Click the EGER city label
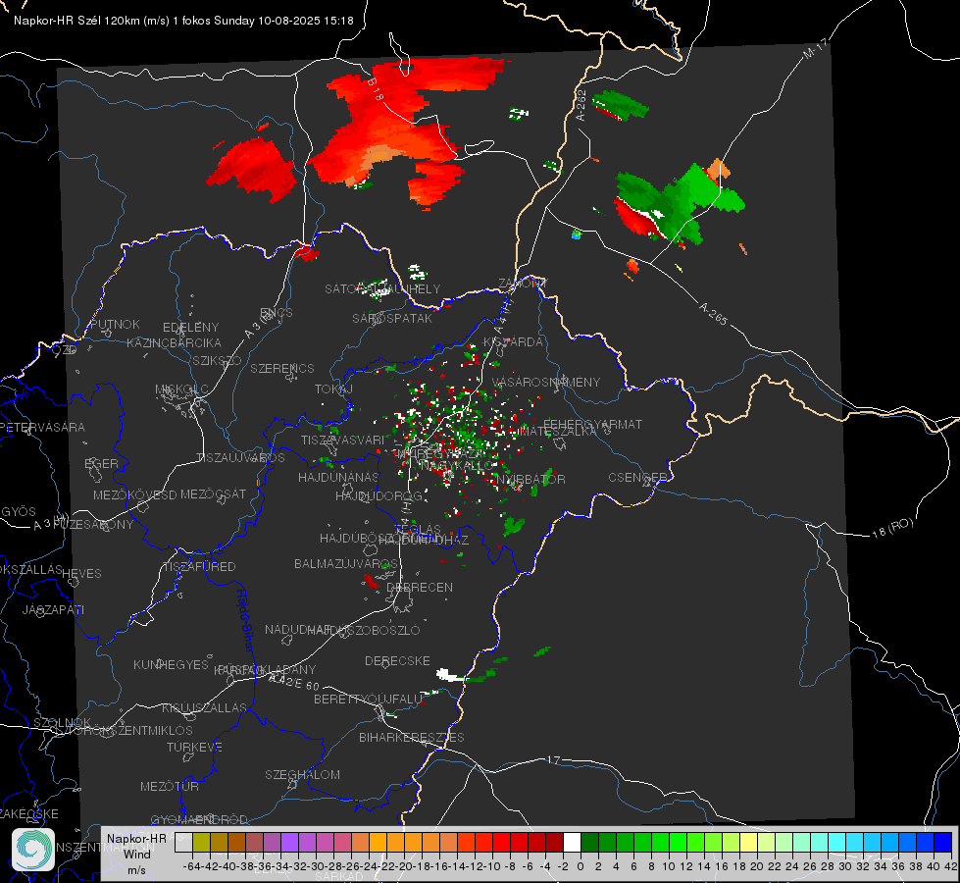This screenshot has width=960, height=883. (101, 463)
